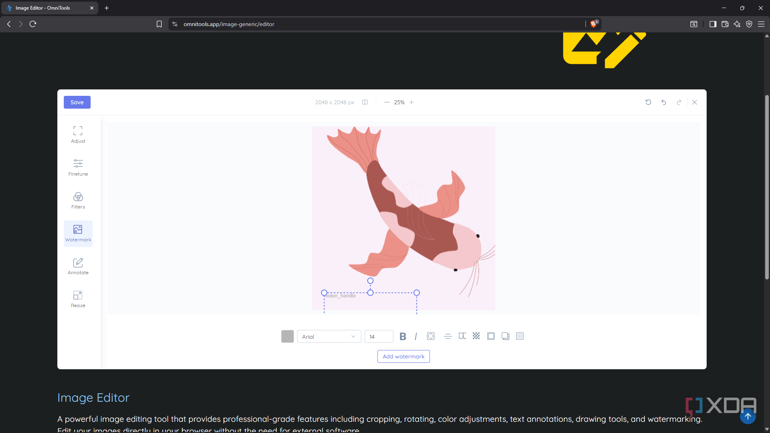Expand the Arial font dropdown

pos(329,336)
